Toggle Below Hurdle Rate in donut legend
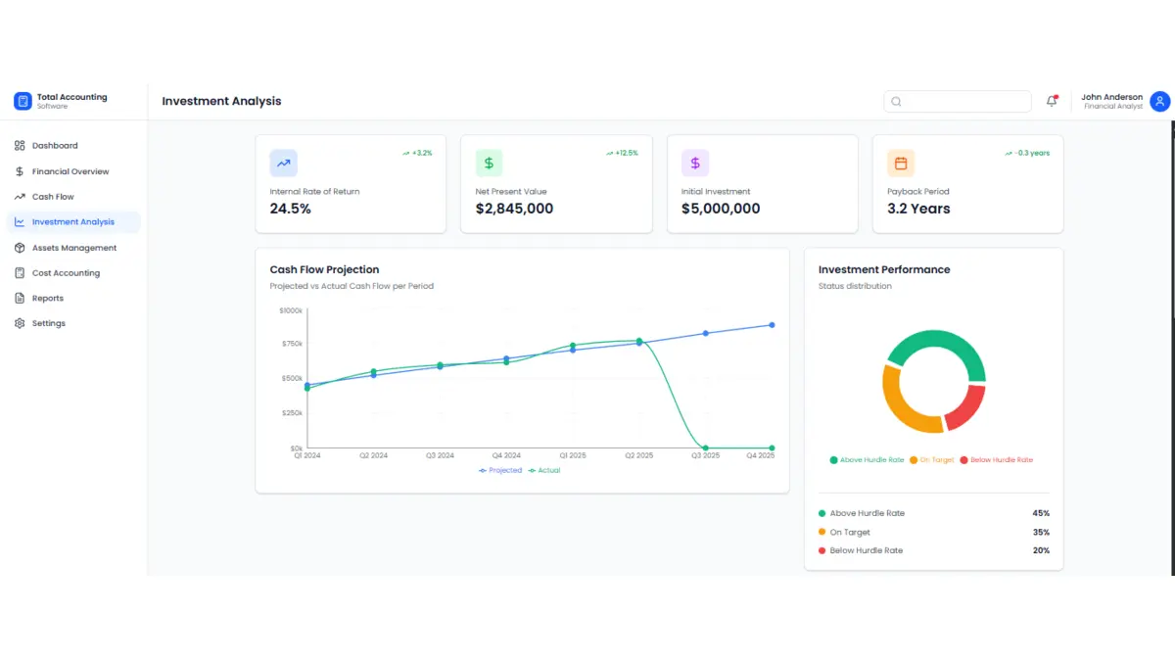This screenshot has width=1175, height=661. (997, 460)
